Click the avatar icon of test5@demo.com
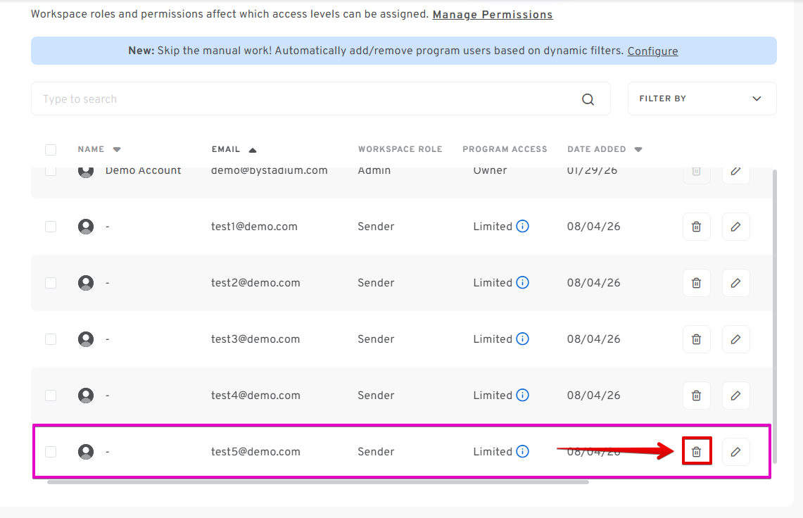Screen dimensions: 803x518 86,452
